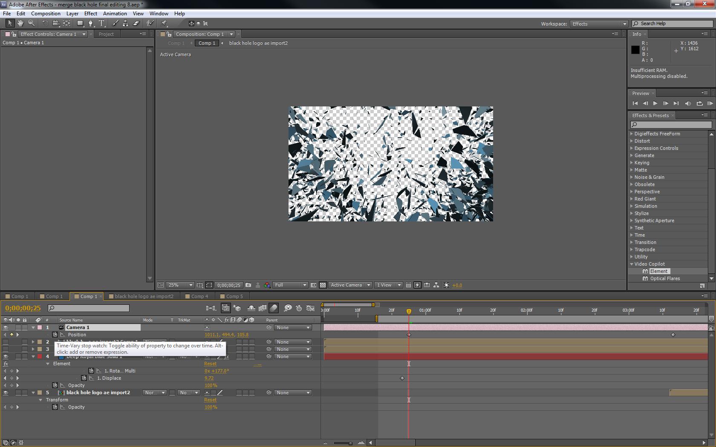This screenshot has width=716, height=447.
Task: Select the Clone Stamp tool
Action: [x=126, y=23]
